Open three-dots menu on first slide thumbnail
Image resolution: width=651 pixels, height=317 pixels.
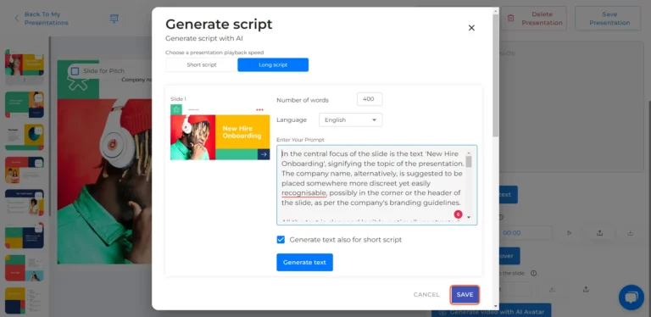point(39,57)
